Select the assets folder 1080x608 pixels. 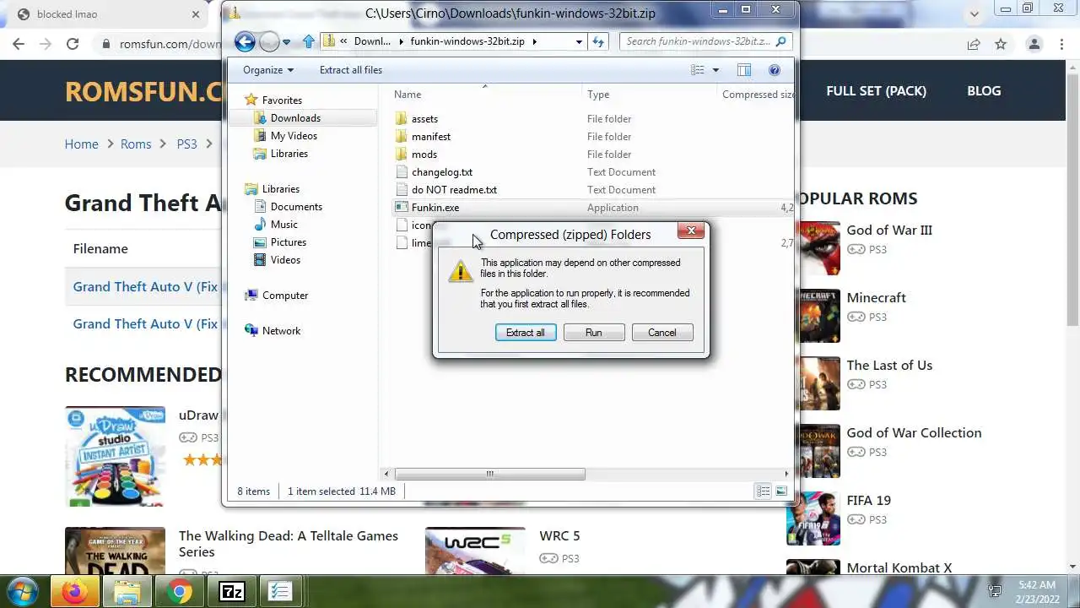pyautogui.click(x=424, y=119)
